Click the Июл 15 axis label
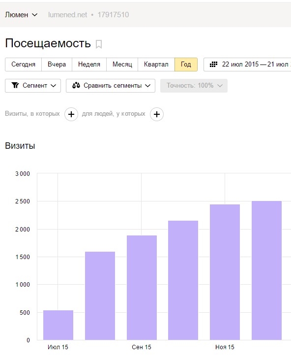Screen dimensions: 291x364 tap(58, 347)
